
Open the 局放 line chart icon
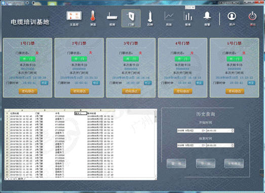click(169, 19)
